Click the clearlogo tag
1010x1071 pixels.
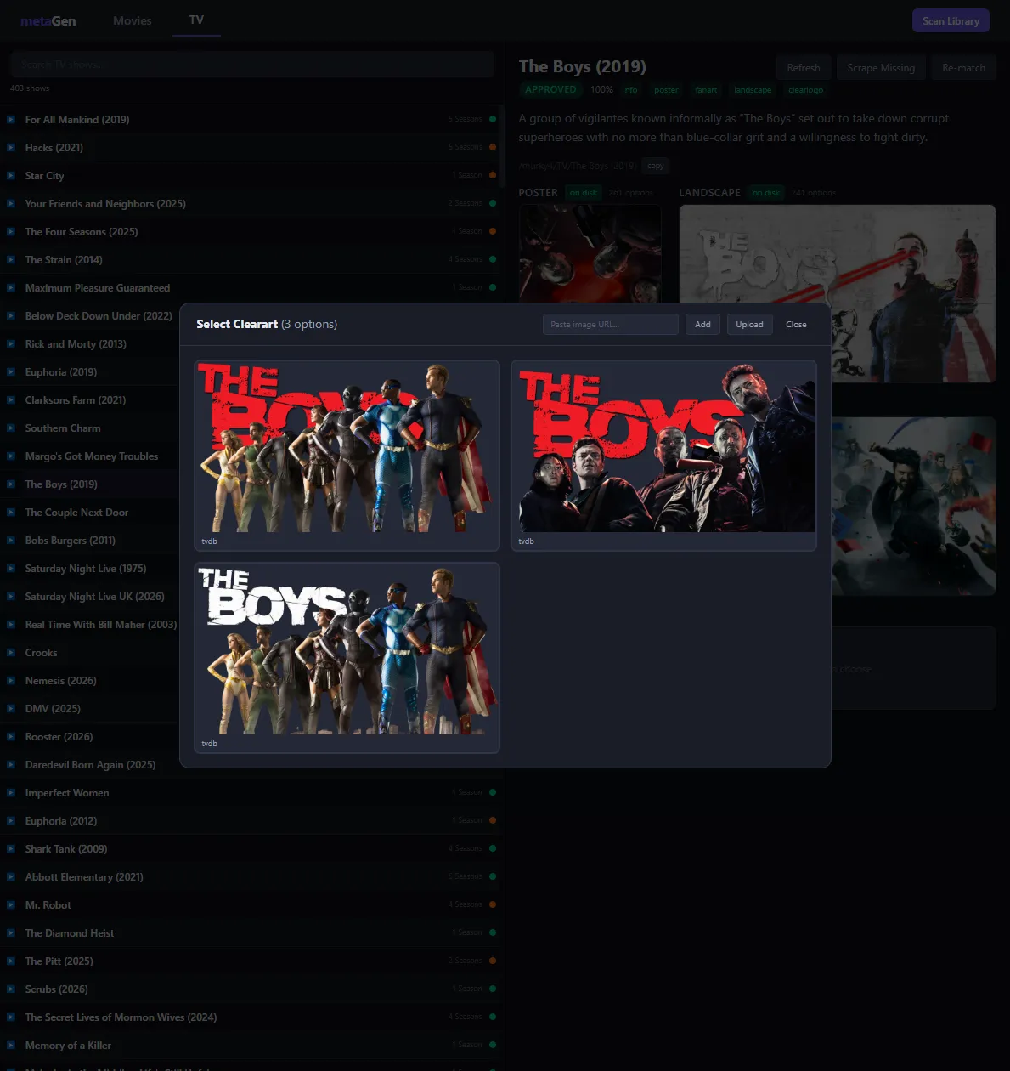click(x=805, y=90)
